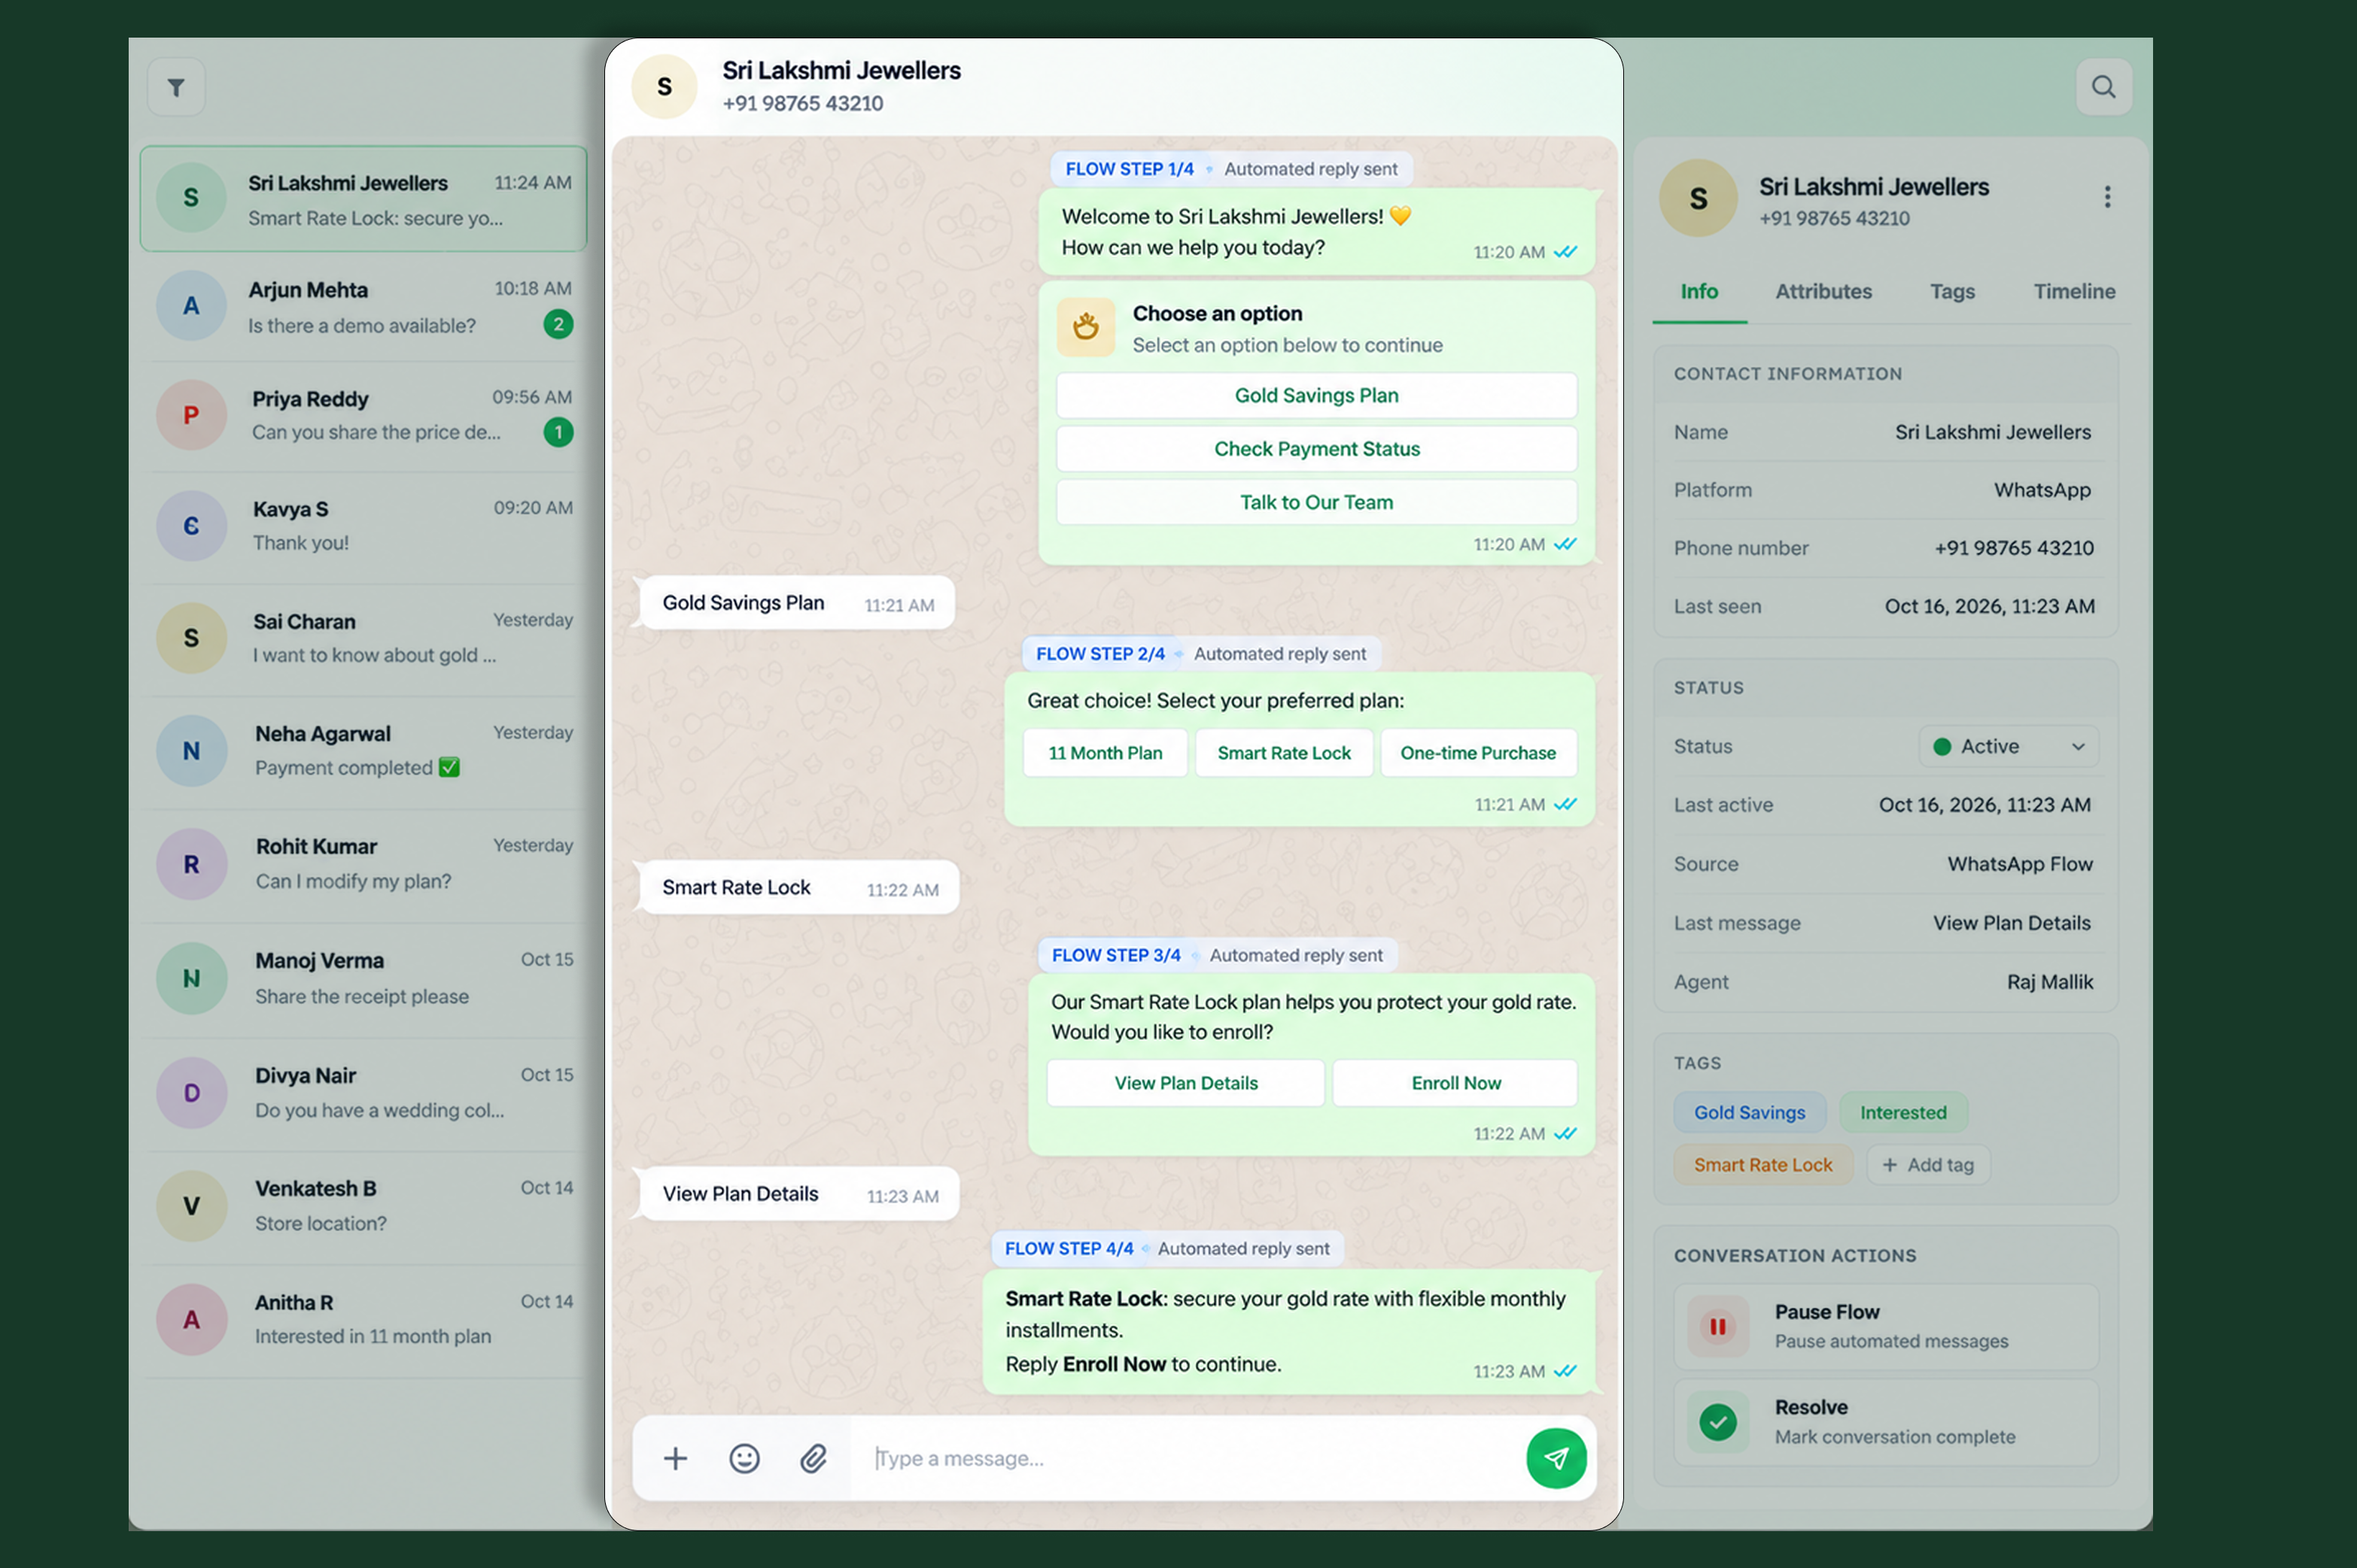Click the Add tag button
This screenshot has height=1568, width=2357.
1928,1165
